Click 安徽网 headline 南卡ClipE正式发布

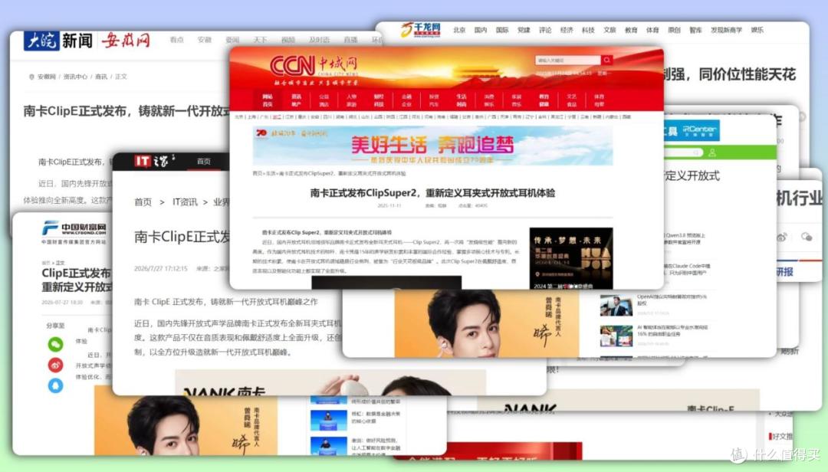click(x=127, y=111)
